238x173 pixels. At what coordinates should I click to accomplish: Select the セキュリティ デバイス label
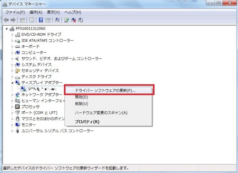(40, 71)
